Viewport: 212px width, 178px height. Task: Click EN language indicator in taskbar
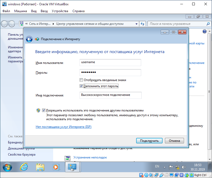[157, 166]
